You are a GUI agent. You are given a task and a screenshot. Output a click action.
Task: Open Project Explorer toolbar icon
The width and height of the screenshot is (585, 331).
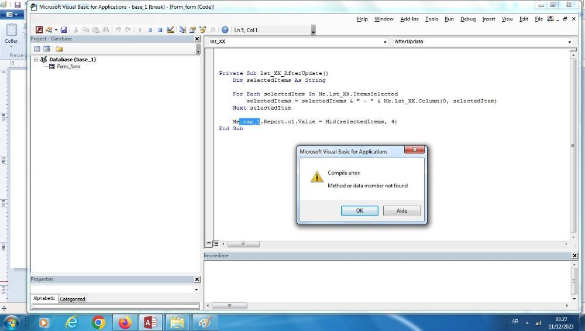(183, 30)
